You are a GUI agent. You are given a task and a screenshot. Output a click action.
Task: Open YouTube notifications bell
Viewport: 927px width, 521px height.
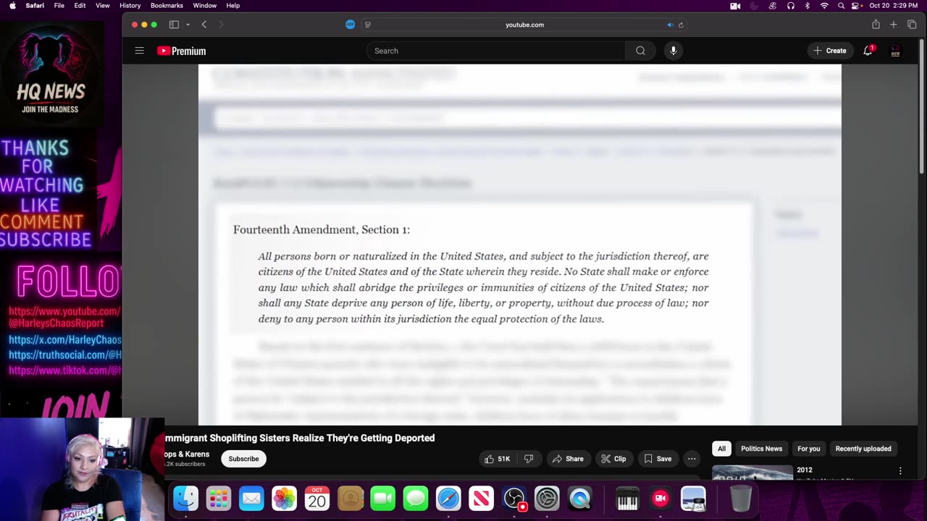(868, 51)
